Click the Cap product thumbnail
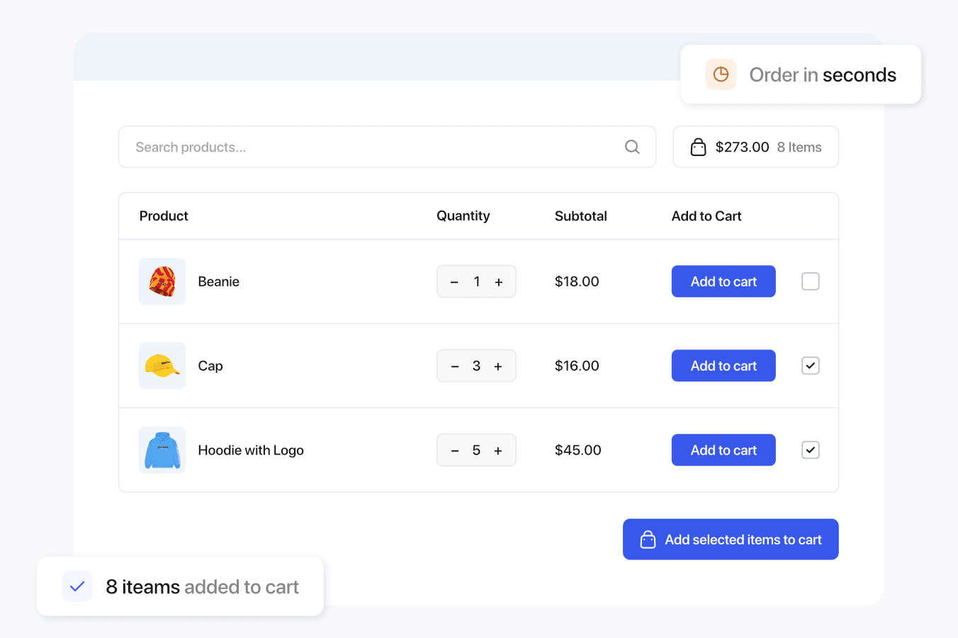 [x=162, y=366]
